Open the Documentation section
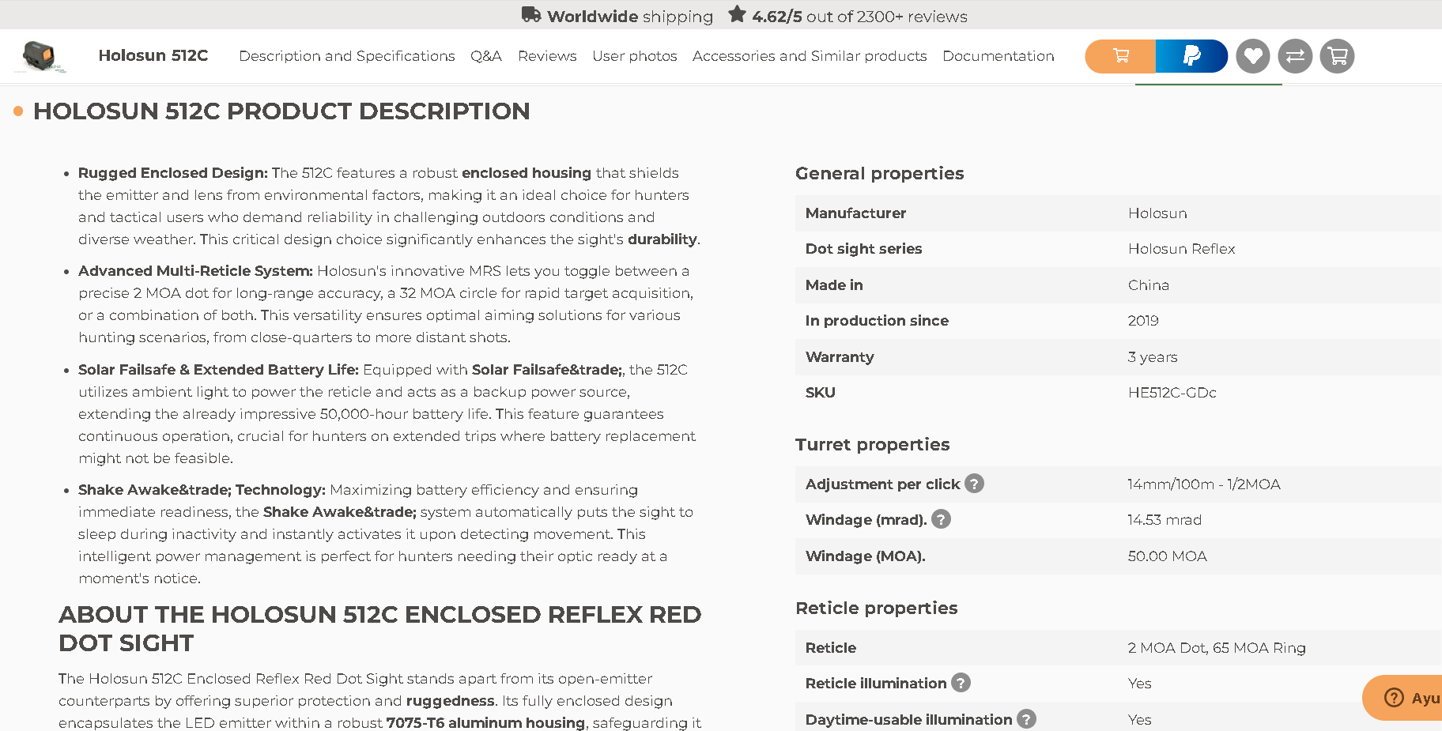The width and height of the screenshot is (1442, 731). 998,56
